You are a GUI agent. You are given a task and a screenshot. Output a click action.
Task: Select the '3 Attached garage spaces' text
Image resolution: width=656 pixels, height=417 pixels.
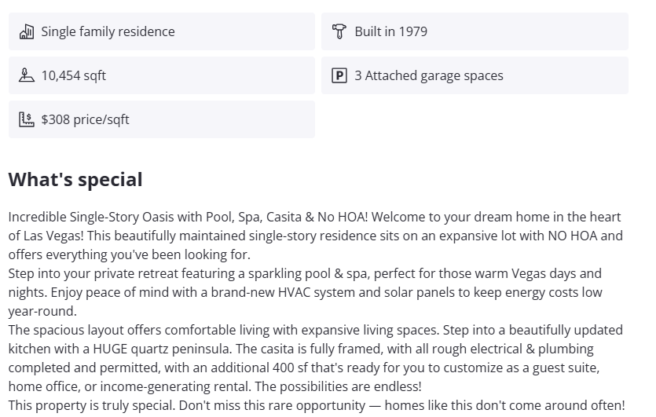pyautogui.click(x=428, y=75)
